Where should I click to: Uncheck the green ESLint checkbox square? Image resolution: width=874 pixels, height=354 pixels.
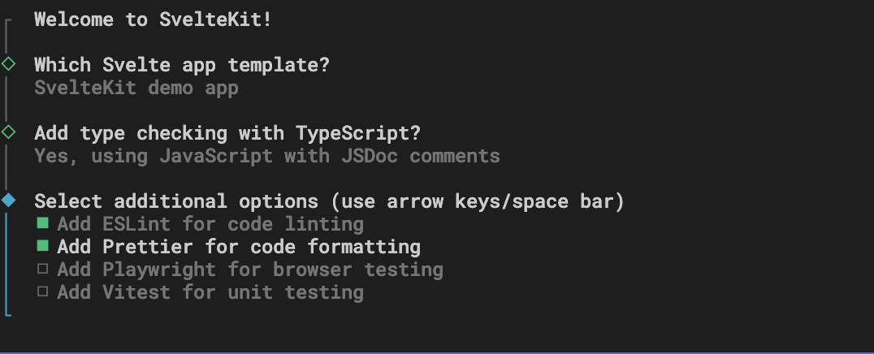click(x=43, y=223)
